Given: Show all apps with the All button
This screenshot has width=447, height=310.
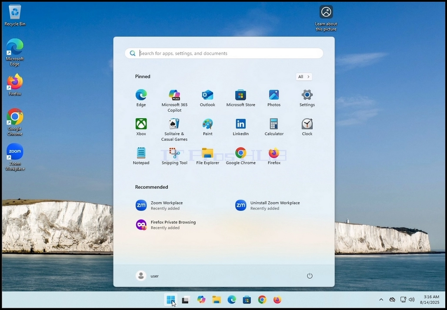Looking at the screenshot, I should coord(304,77).
